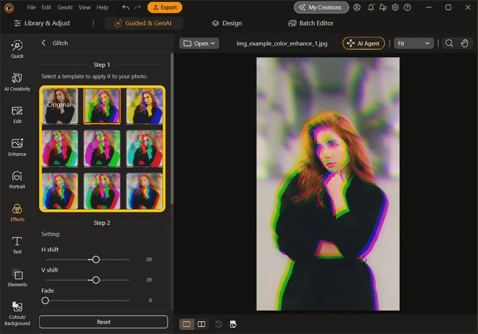Select the zoom magnifier tool

(449, 43)
